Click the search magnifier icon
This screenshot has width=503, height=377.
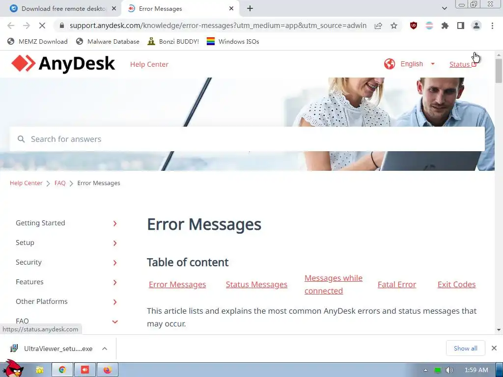click(21, 139)
